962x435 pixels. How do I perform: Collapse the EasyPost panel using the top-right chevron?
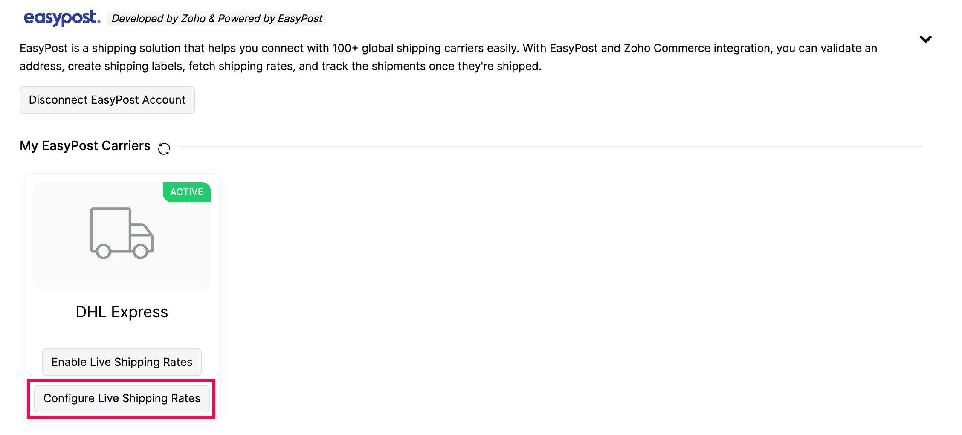coord(926,39)
